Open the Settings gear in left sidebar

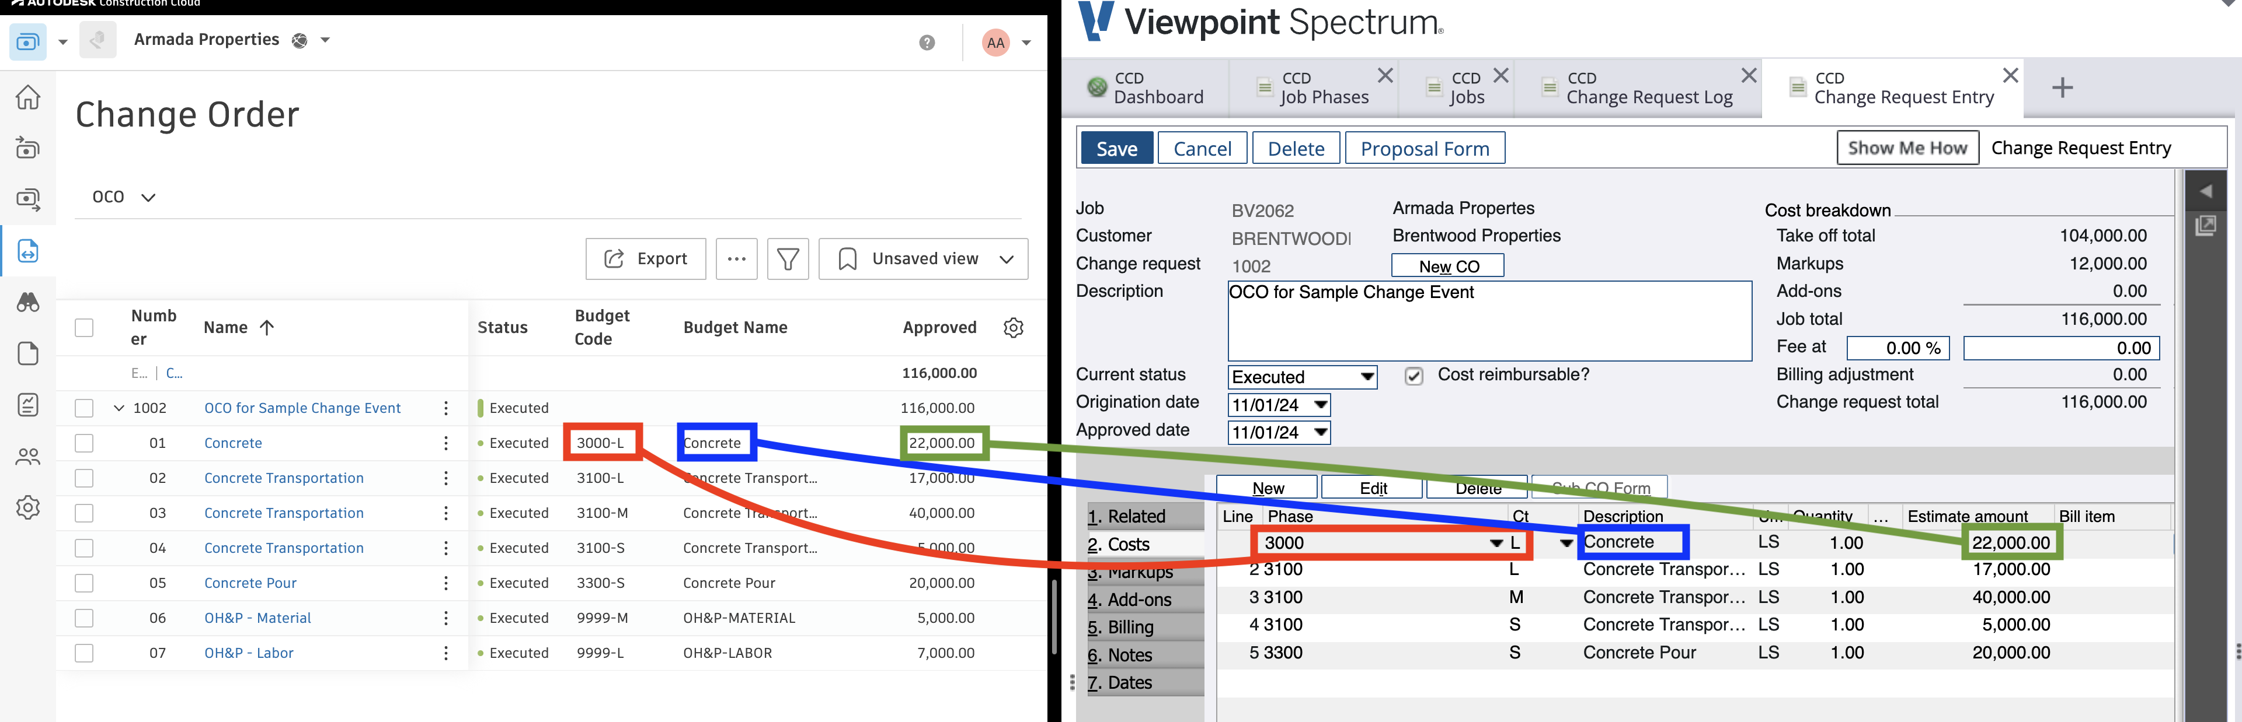[x=28, y=507]
